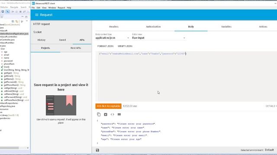Click the highlighted Eclipse toolbar icon

coord(7,12)
